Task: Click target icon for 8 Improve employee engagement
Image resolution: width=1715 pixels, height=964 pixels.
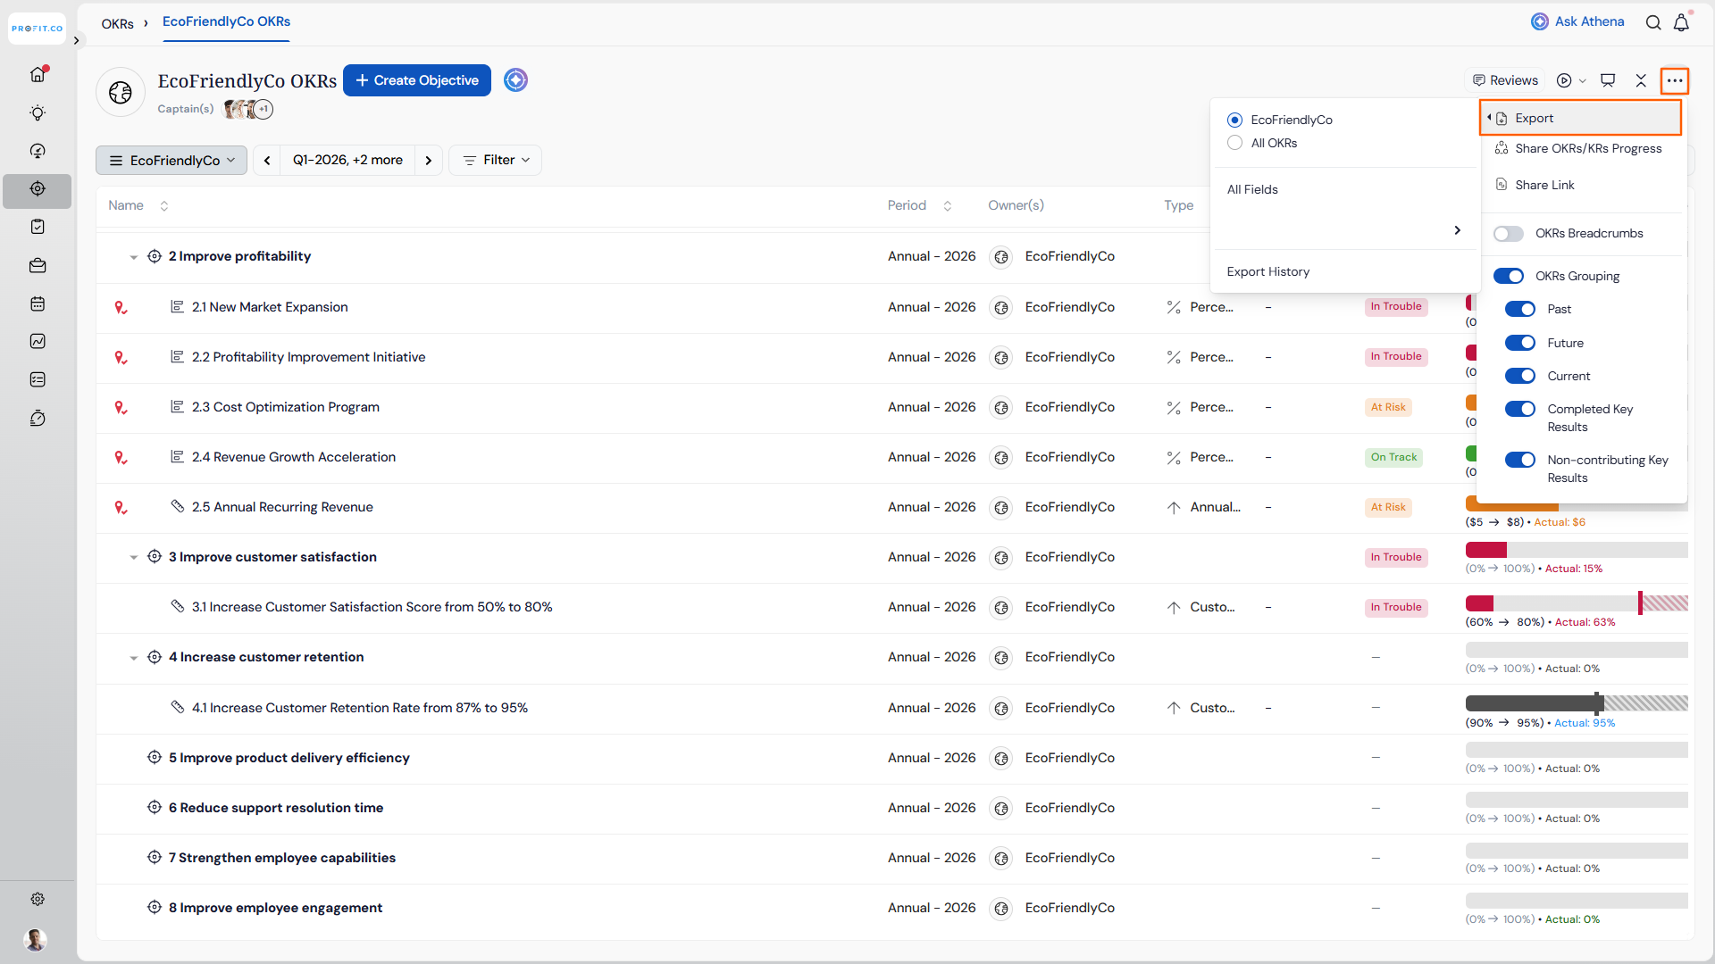Action: click(155, 907)
